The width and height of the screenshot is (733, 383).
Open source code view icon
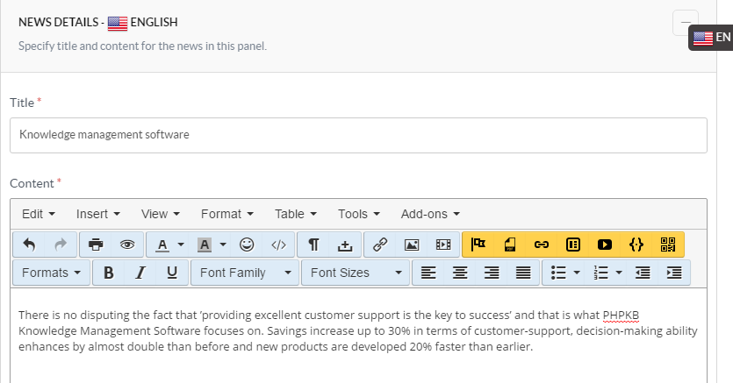click(278, 245)
